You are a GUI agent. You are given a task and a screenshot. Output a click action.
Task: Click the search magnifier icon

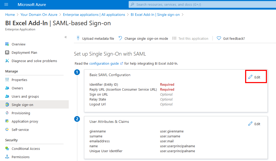(x=133, y=4)
